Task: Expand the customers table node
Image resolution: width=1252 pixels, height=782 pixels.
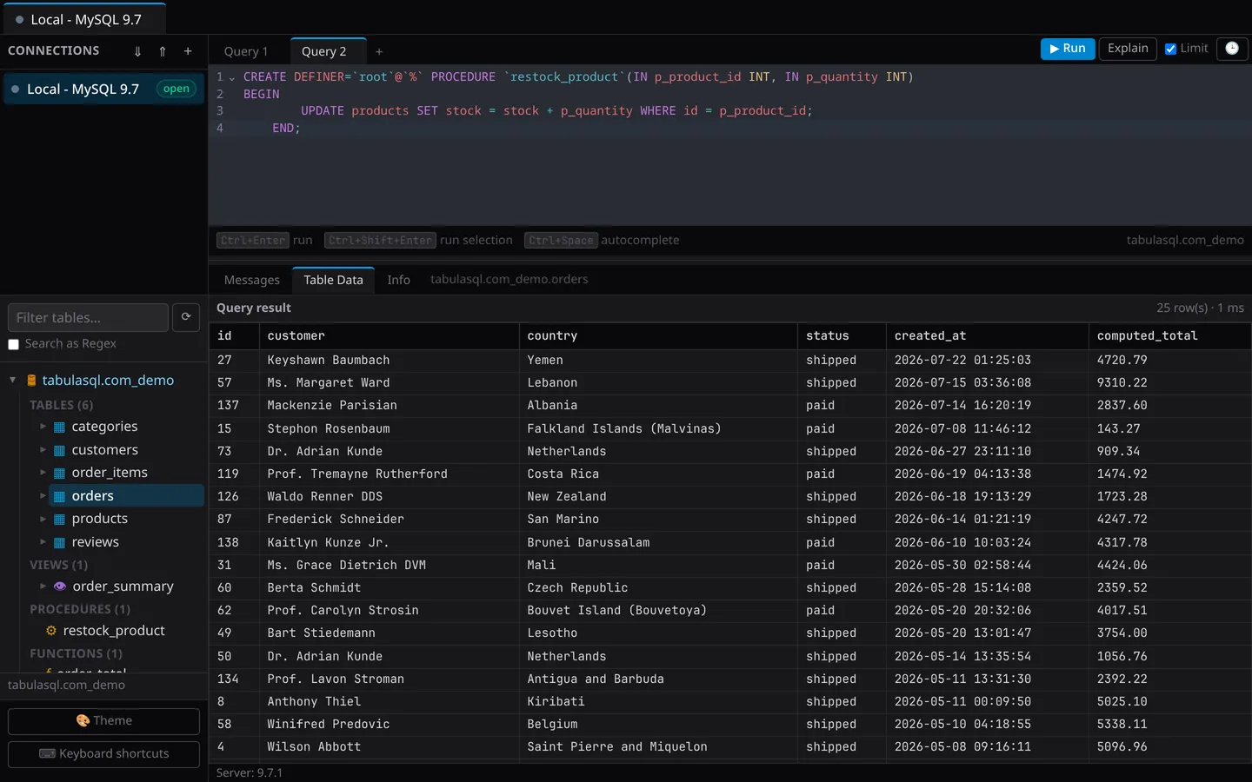Action: point(43,450)
